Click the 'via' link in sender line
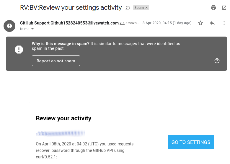This screenshot has height=164, width=230. 122,23
